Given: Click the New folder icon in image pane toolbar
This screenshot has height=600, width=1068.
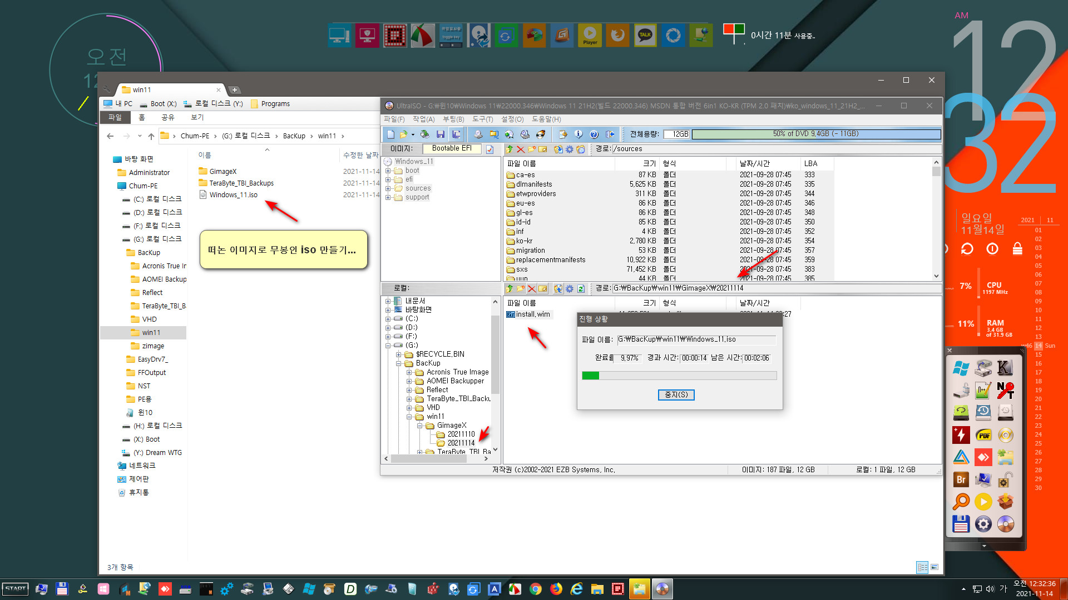Looking at the screenshot, I should 532,149.
